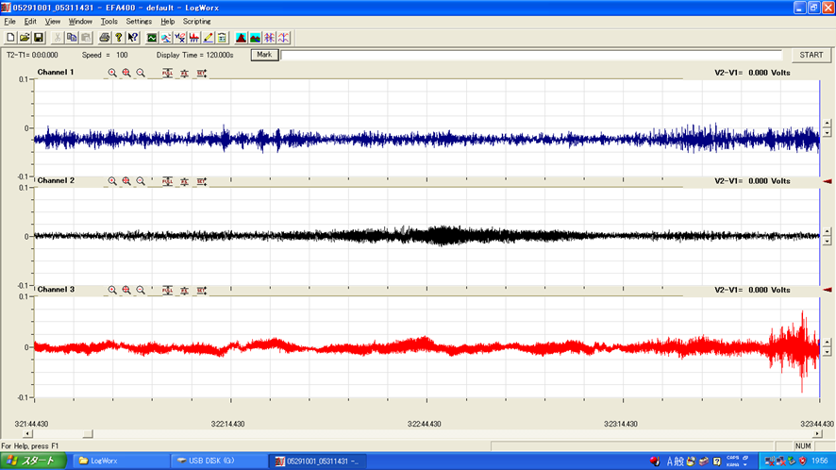The height and width of the screenshot is (470, 836).
Task: Zoom out on Channel 2 waveform
Action: tap(141, 180)
